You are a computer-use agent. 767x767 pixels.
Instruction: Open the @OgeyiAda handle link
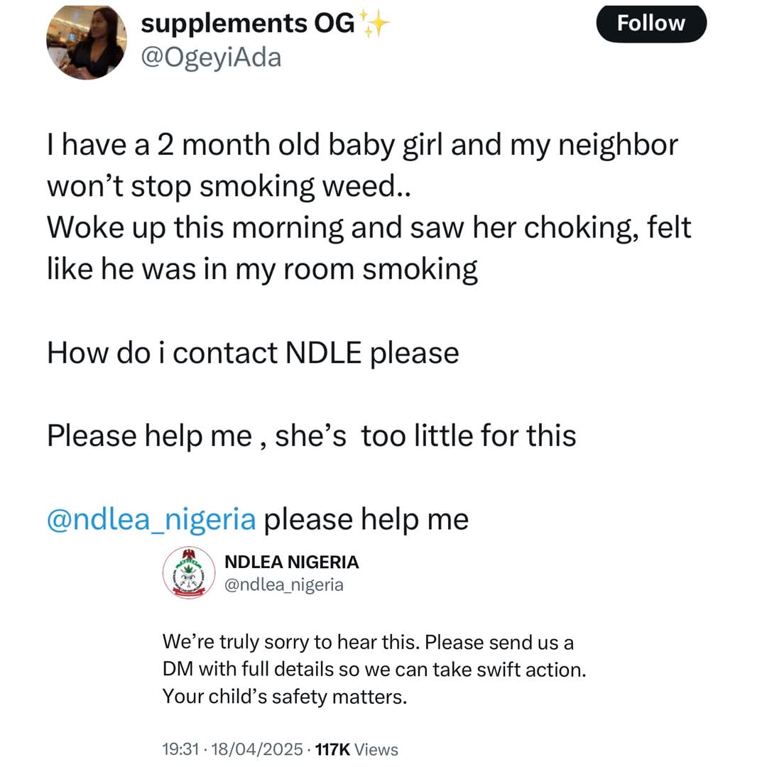[211, 57]
